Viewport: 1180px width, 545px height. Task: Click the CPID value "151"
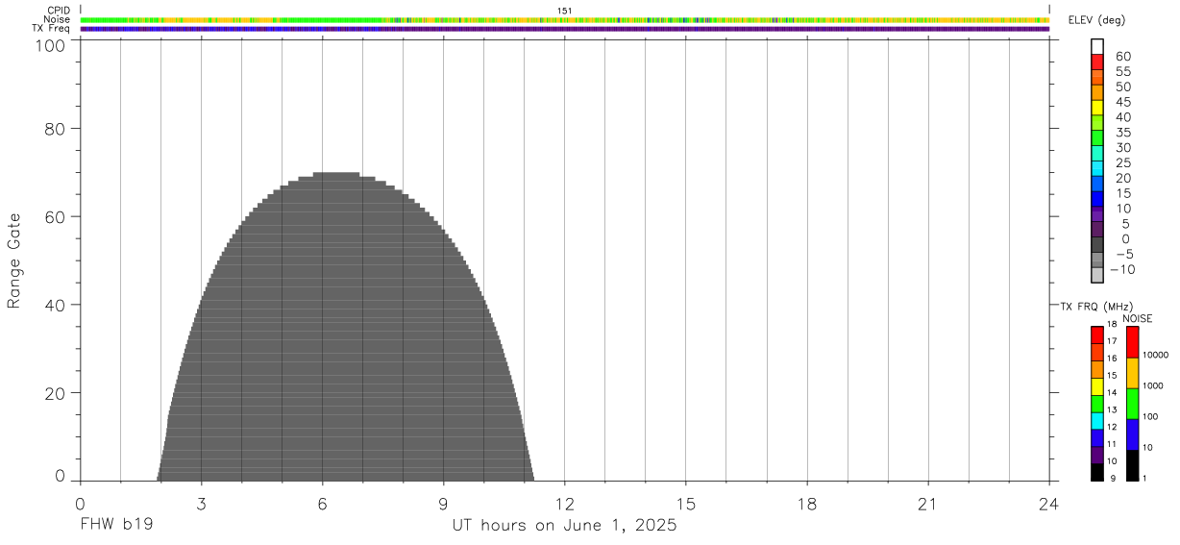point(564,11)
